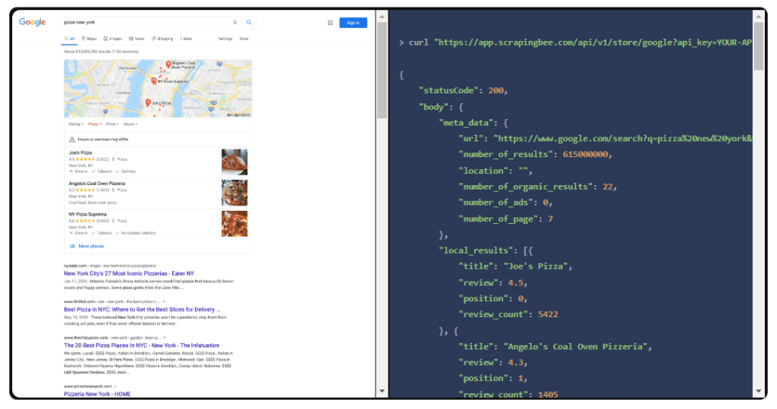Click the "title": "Joe's Pizza" JSON line
The height and width of the screenshot is (409, 777).
tap(515, 266)
